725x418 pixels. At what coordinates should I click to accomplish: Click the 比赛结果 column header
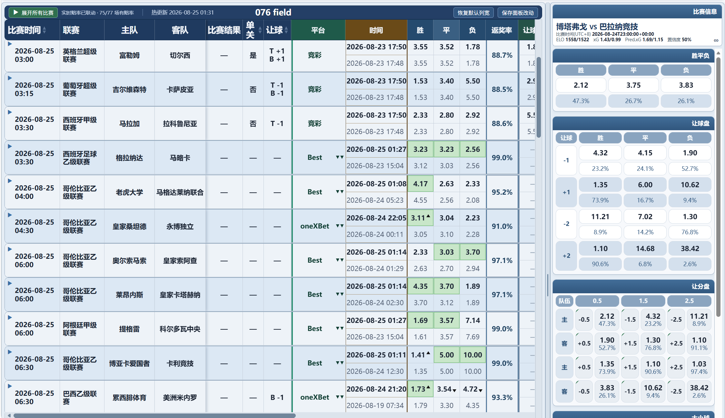pos(224,30)
